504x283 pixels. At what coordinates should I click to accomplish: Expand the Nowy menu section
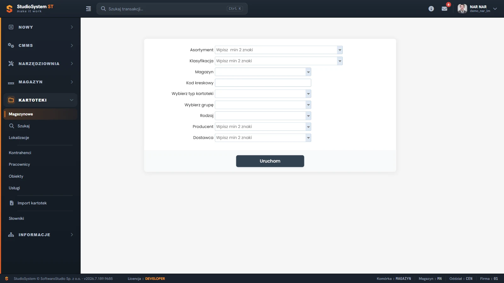coord(72,27)
